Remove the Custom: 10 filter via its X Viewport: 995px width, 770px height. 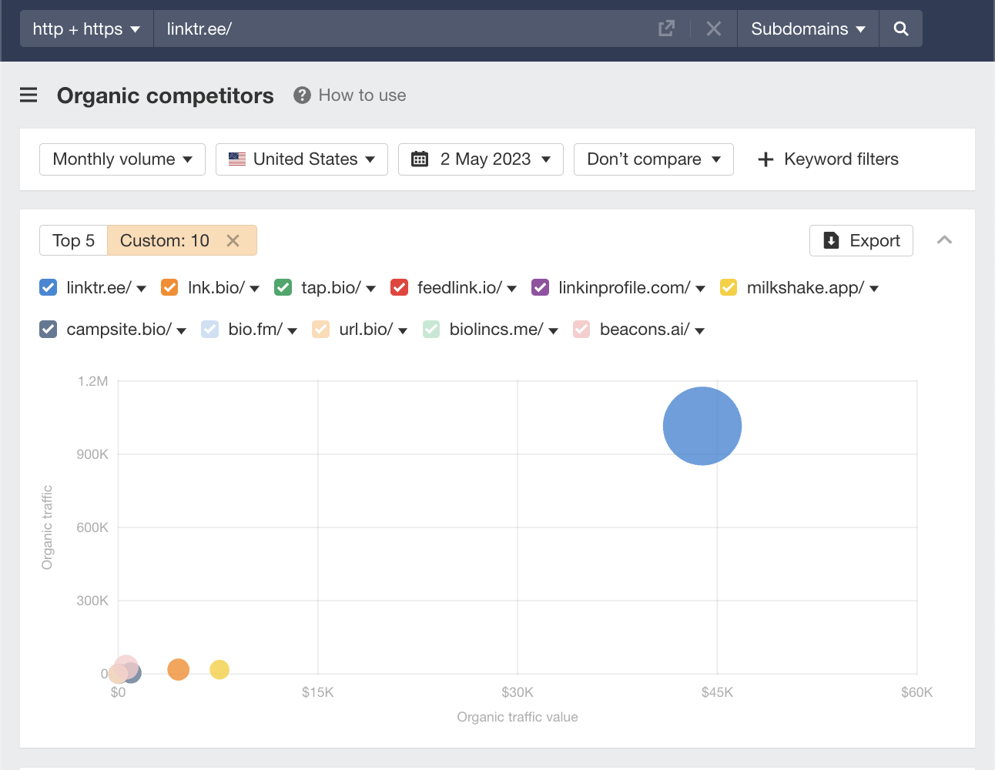tap(233, 240)
